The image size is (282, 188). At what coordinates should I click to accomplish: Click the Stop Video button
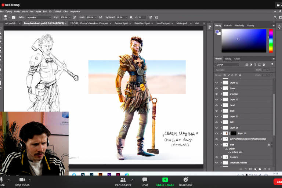22,180
